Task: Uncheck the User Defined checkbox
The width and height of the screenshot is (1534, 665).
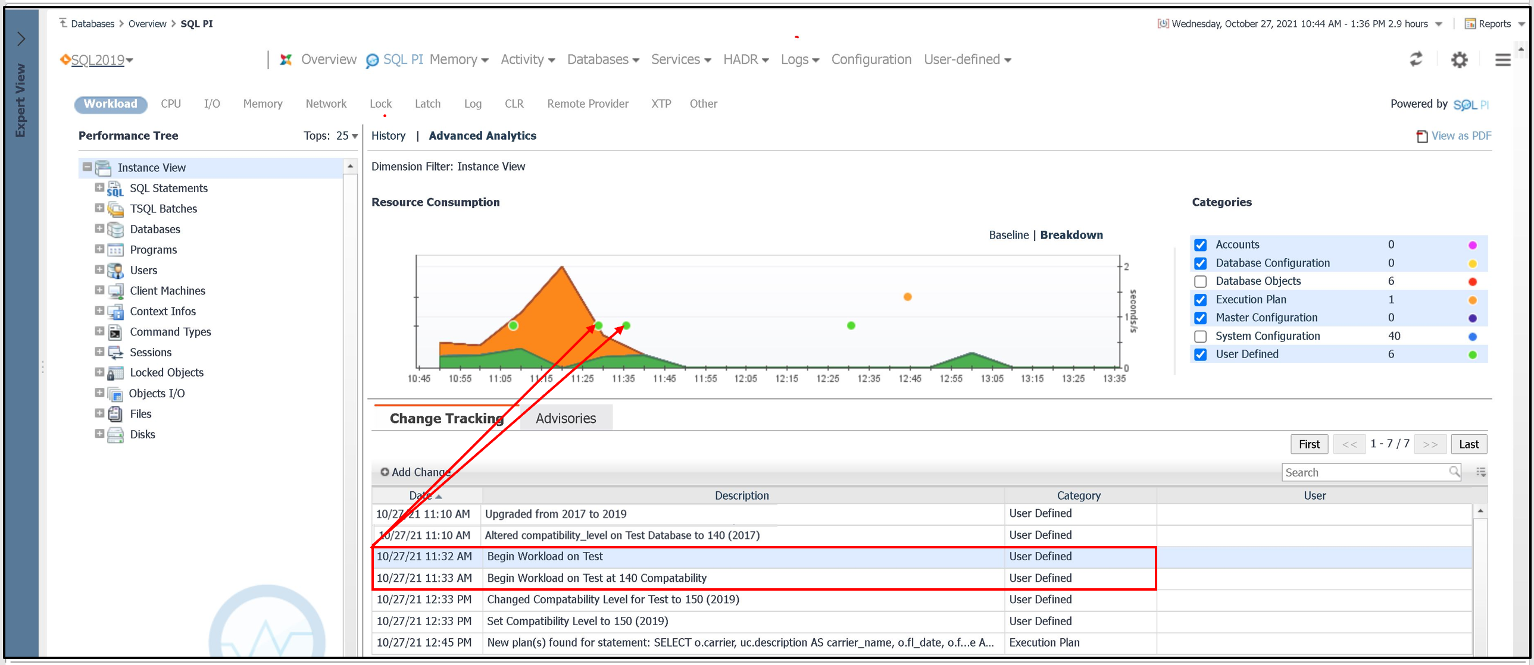Action: [x=1201, y=355]
